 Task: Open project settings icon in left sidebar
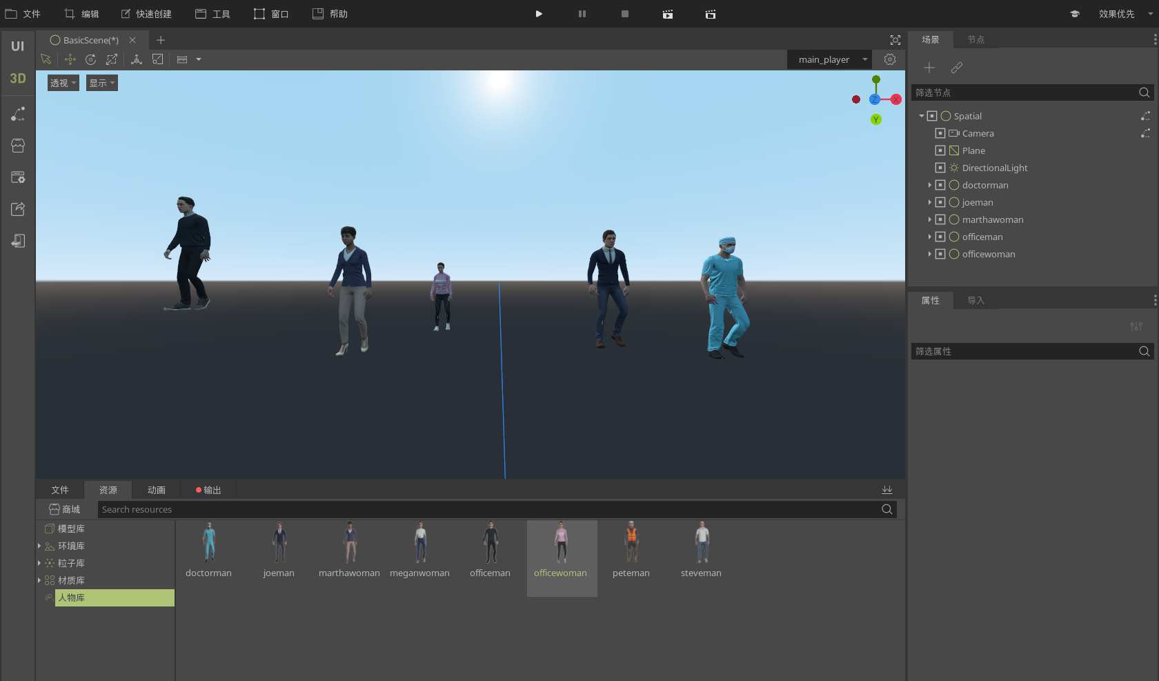(x=18, y=177)
